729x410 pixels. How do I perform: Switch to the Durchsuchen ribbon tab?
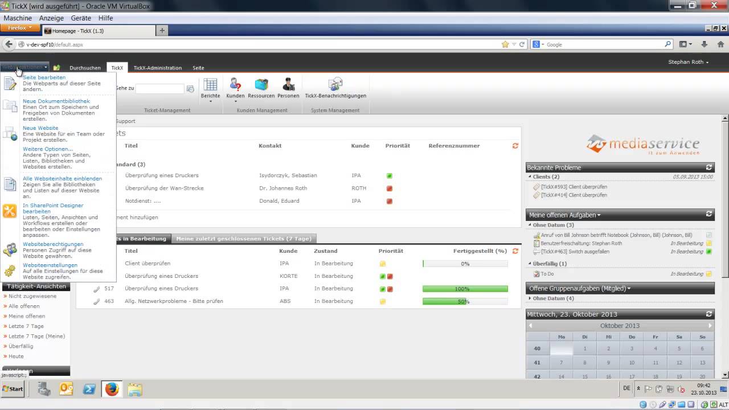coord(85,68)
